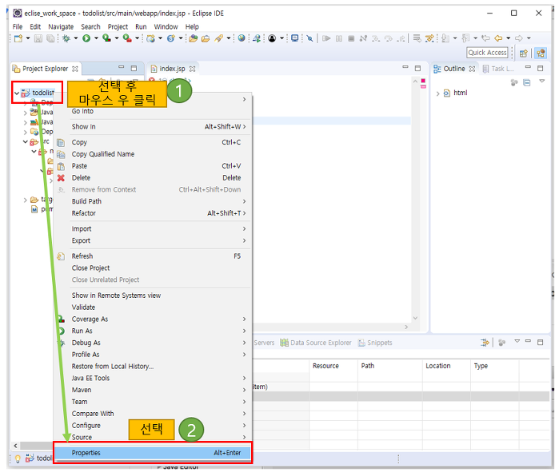Switch to Data Source Explorer tab
Image resolution: width=555 pixels, height=476 pixels.
click(x=316, y=343)
